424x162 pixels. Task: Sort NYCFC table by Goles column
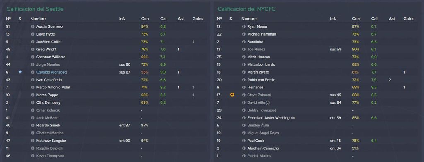tap(409, 19)
